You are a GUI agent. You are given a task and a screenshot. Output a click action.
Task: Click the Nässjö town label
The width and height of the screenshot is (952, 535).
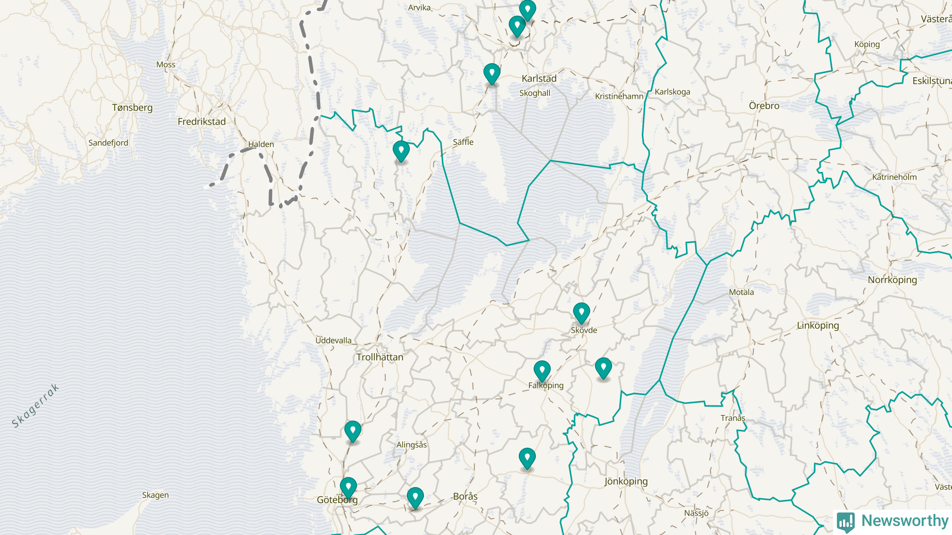click(x=696, y=513)
